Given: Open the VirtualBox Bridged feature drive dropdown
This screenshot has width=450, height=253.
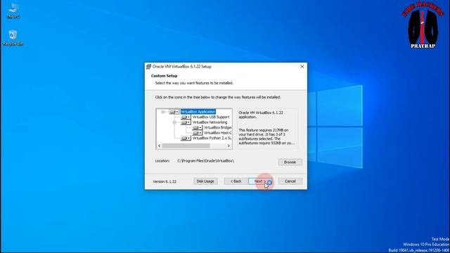Looking at the screenshot, I should coord(197,128).
